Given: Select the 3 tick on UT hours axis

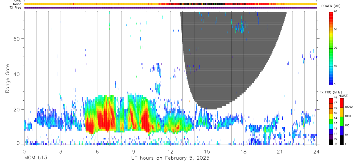Looking at the screenshot, I should pos(61,151).
